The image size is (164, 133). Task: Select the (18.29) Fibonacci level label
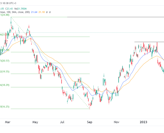[x=5, y=85]
